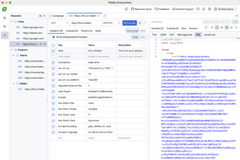240x160 pixels.
Task: Delete the selected this.is.fiddler request
Action: click(44, 44)
